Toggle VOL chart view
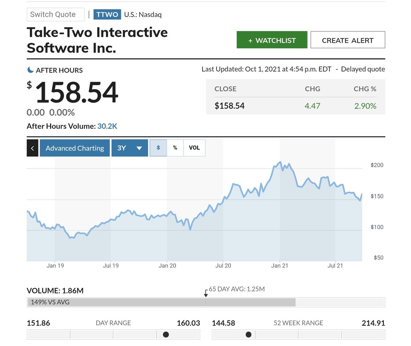This screenshot has width=411, height=346. point(194,148)
